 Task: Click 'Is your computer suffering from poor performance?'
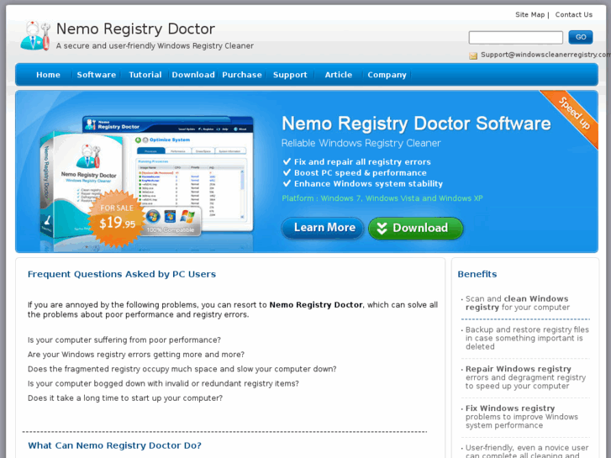click(124, 340)
